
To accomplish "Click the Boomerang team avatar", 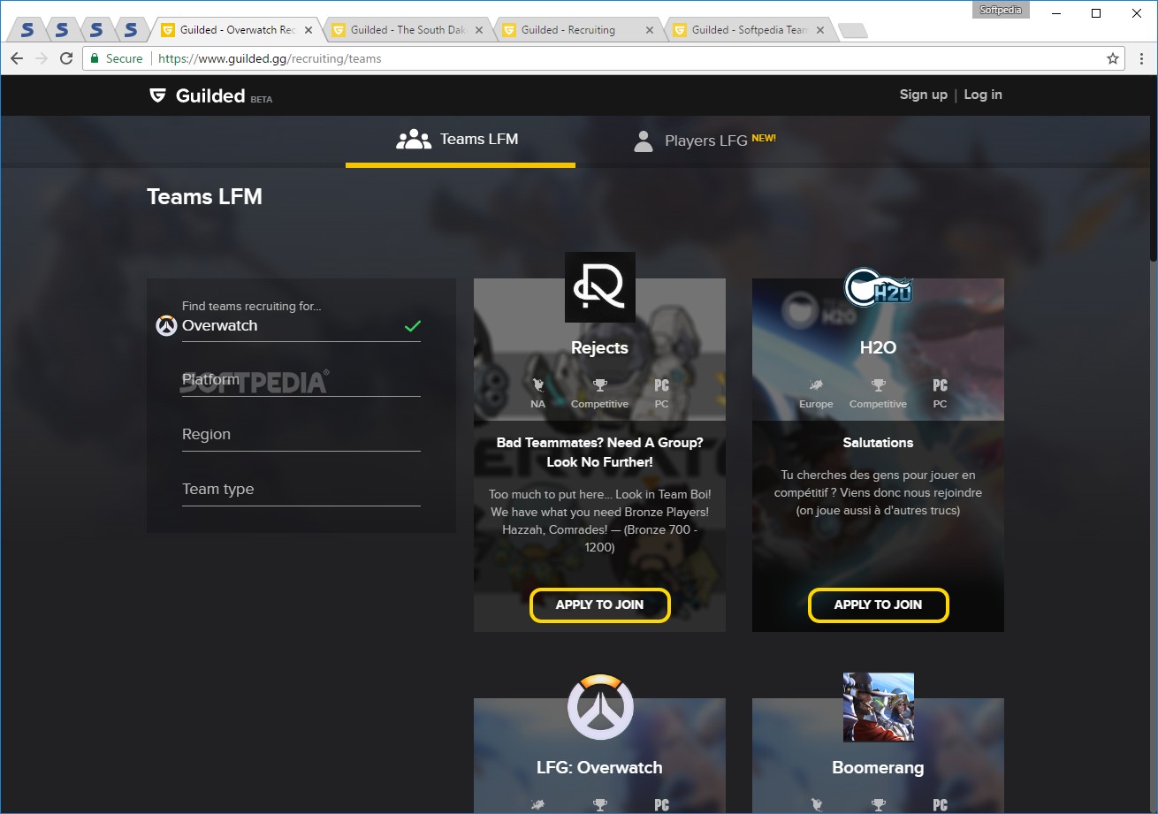I will point(879,707).
